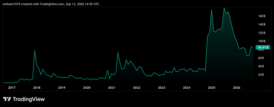Click the 2020 year label on time axis

87,87
